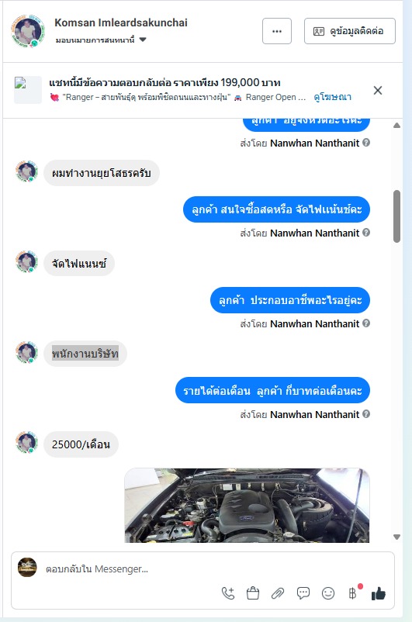Image resolution: width=412 pixels, height=622 pixels.
Task: Click the scroll up arrow of chat
Action: 396,126
